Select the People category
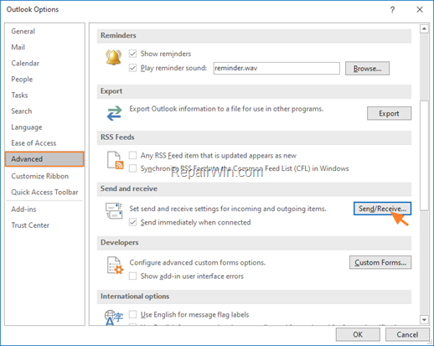Viewport: 434px width, 346px height. tap(44, 80)
